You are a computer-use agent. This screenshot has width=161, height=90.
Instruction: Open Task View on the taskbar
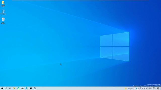(10, 88)
